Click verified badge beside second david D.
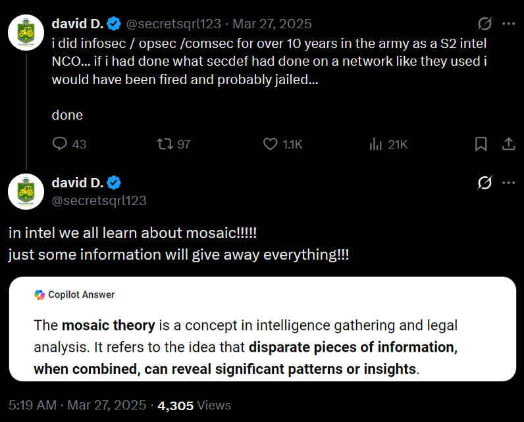Viewport: 524px width, 422px height. point(114,183)
